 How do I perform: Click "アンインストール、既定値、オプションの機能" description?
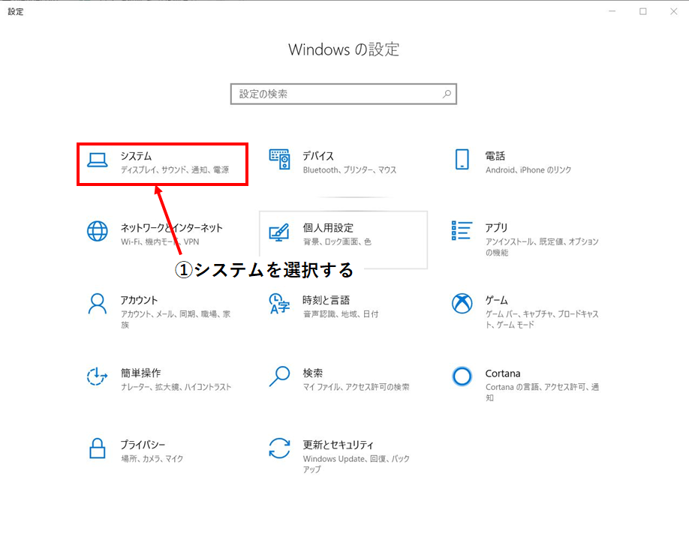pos(542,247)
